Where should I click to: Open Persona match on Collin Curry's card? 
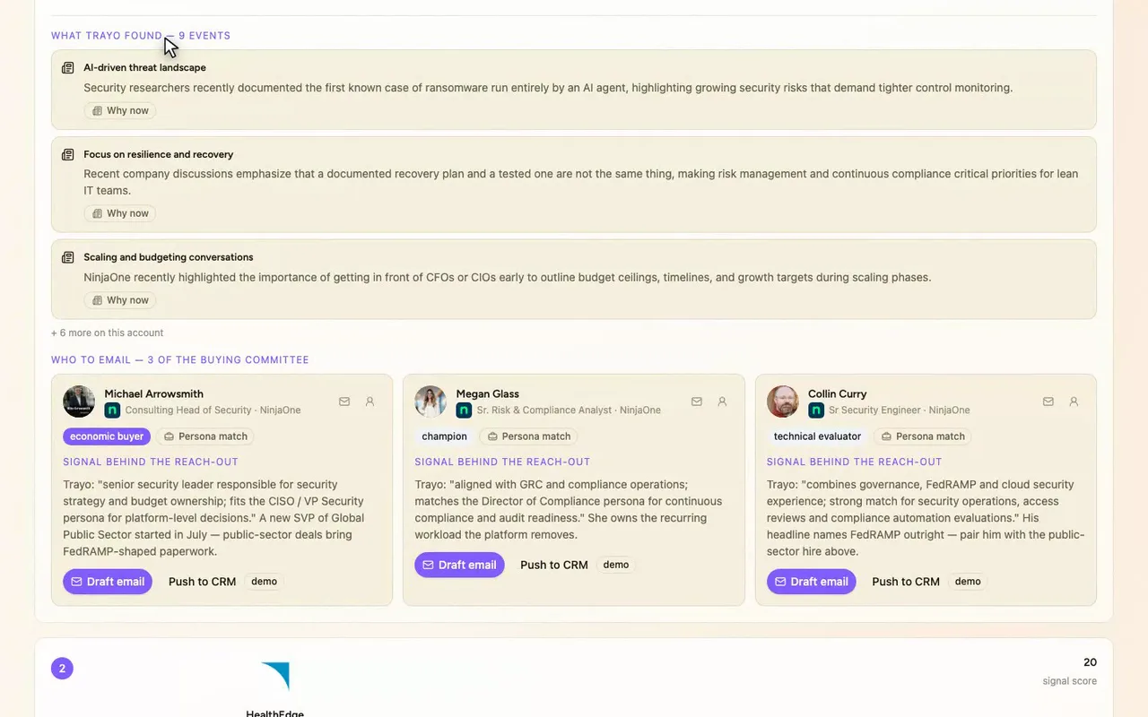coord(923,436)
